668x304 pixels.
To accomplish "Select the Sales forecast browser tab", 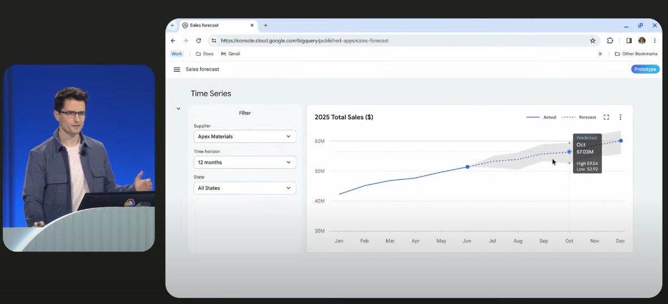I will click(x=218, y=25).
